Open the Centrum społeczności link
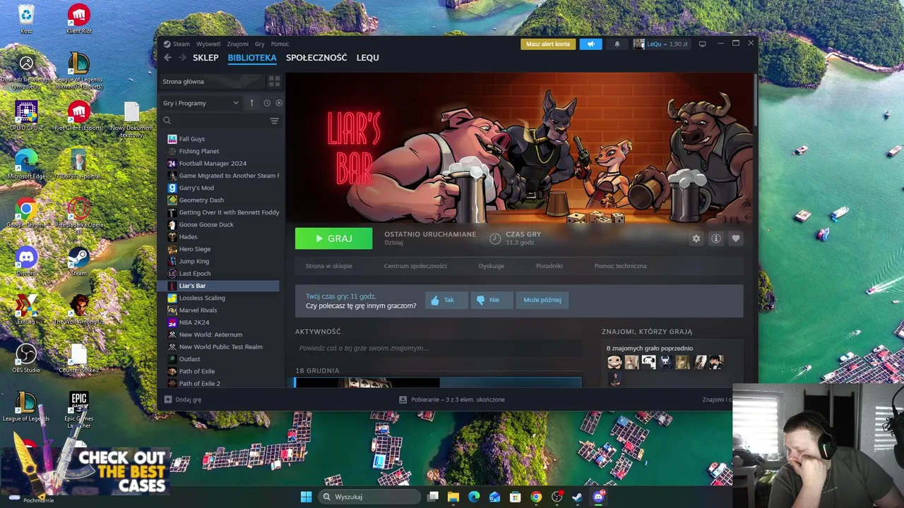Viewport: 904px width, 508px height. 415,266
